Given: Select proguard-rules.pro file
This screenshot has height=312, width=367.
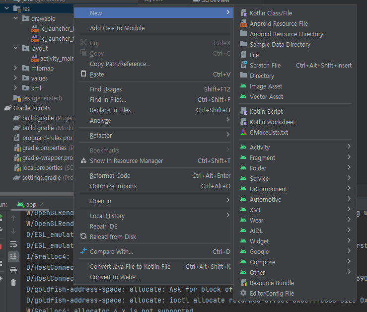Looking at the screenshot, I should pyautogui.click(x=43, y=138).
